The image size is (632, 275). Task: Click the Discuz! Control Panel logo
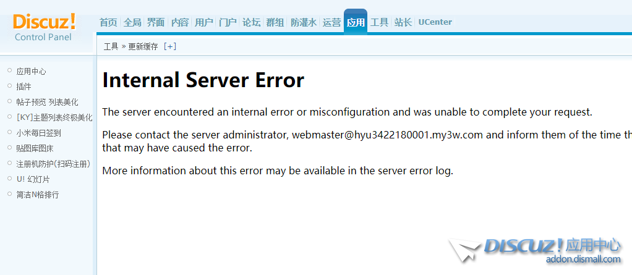pyautogui.click(x=43, y=27)
